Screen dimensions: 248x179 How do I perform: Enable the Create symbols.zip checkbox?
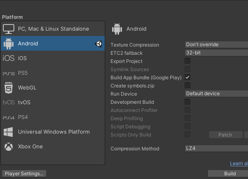tap(187, 85)
